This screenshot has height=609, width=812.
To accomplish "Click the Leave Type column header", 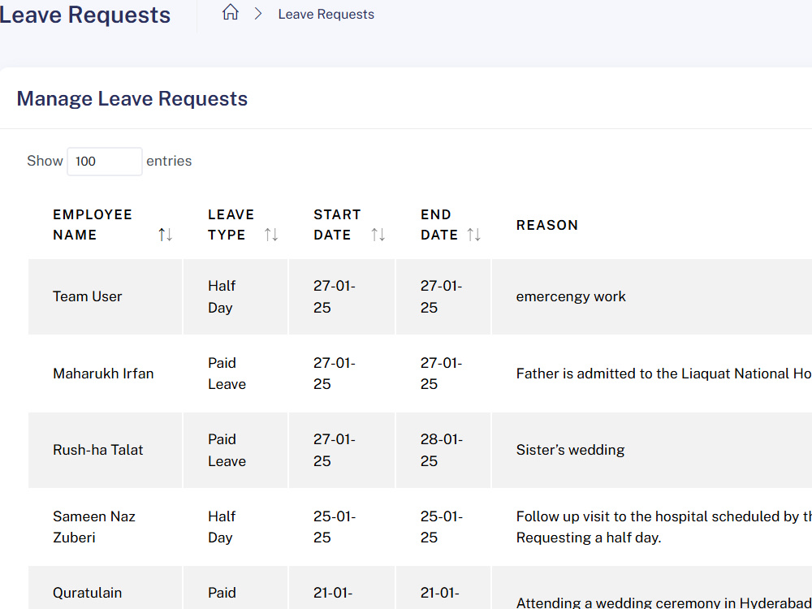I will 231,225.
